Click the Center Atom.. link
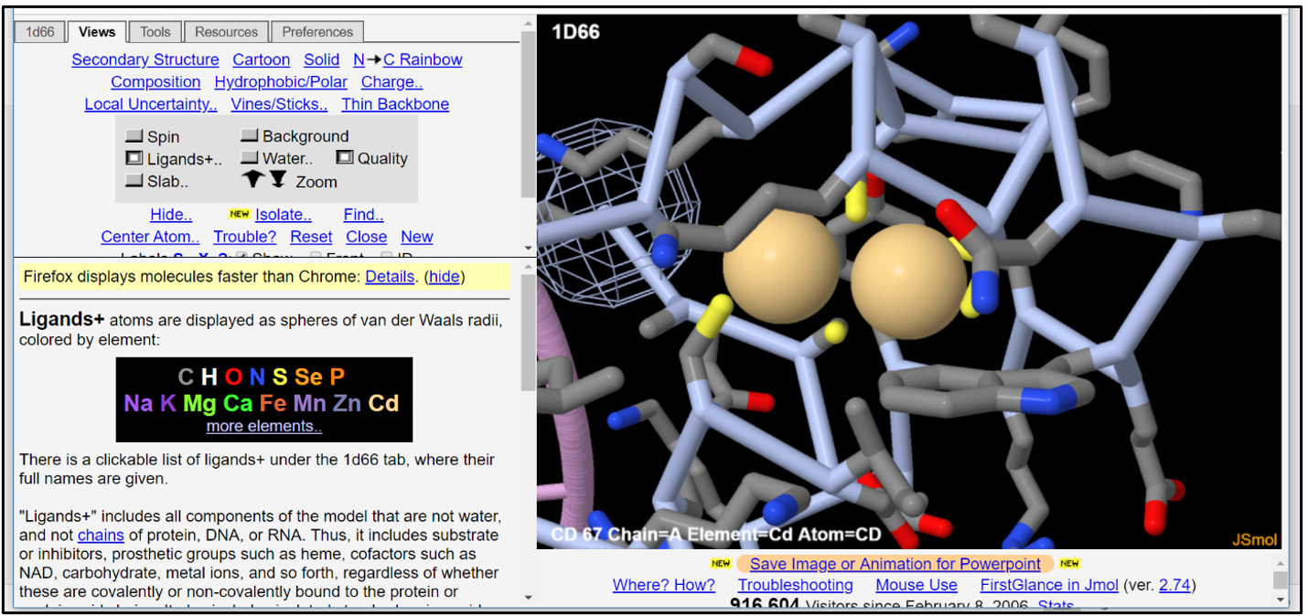 pyautogui.click(x=150, y=237)
